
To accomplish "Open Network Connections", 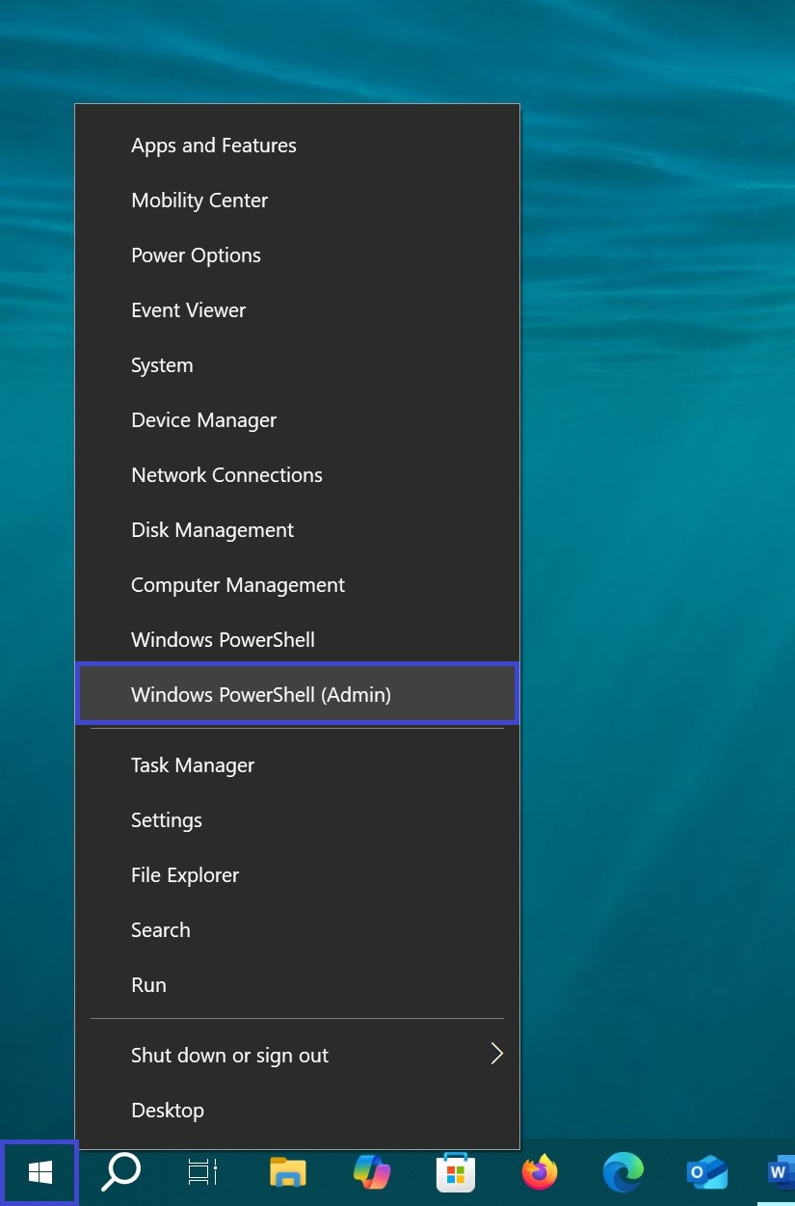I will (298, 475).
